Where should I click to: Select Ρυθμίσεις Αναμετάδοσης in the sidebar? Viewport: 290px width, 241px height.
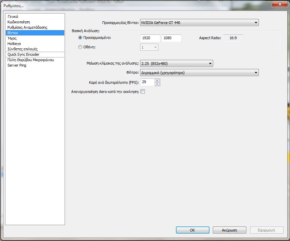click(35, 27)
